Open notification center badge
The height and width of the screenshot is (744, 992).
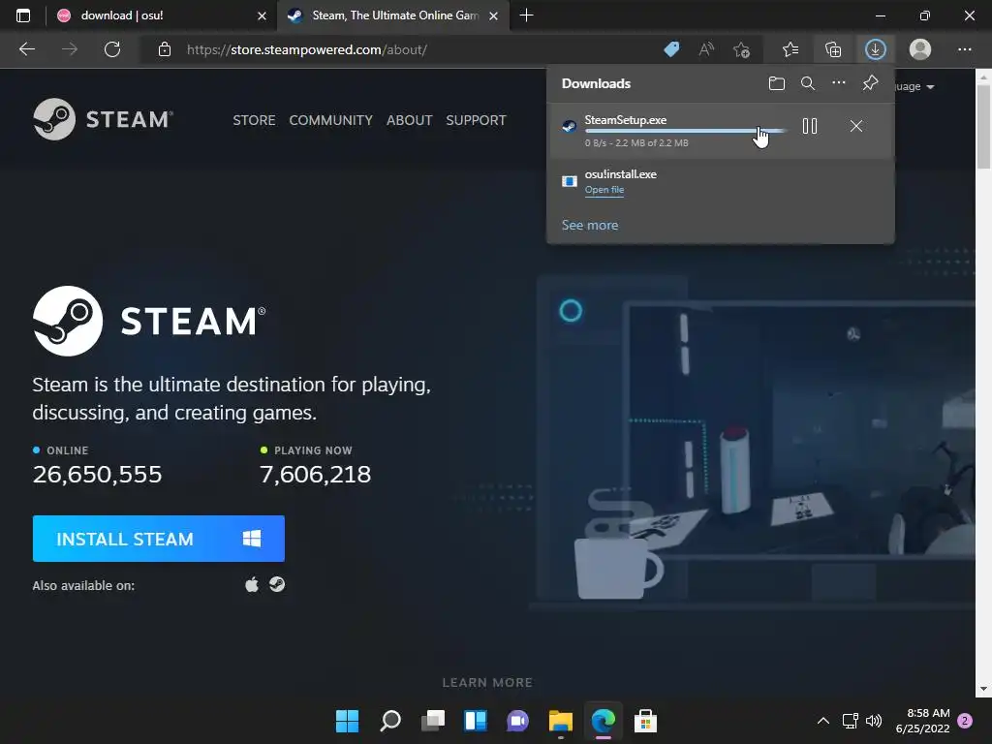[965, 721]
